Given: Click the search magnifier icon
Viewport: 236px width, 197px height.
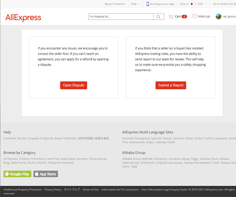Looking at the screenshot, I should pos(158,17).
